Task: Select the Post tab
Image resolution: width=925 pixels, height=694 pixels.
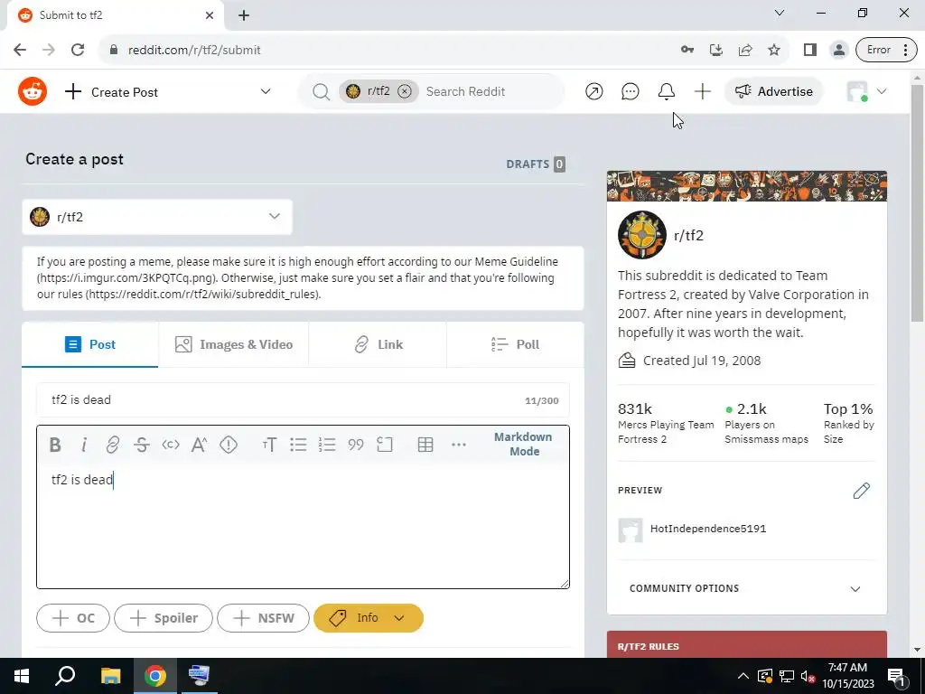Action: (90, 344)
